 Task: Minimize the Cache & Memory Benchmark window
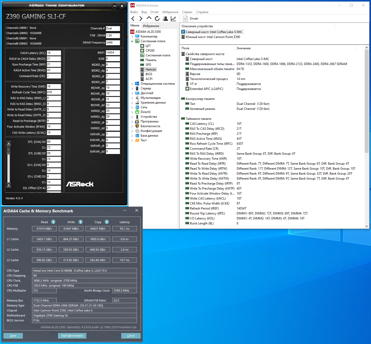point(125,210)
